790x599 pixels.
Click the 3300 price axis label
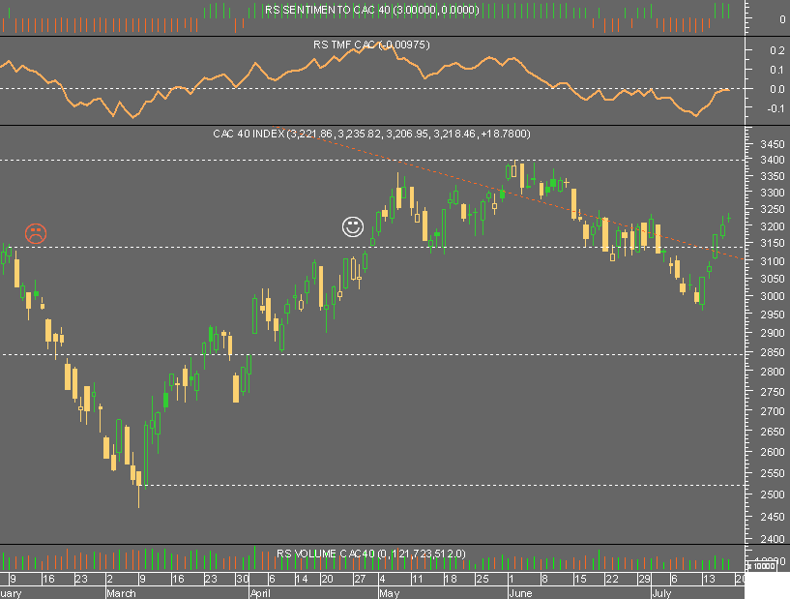pos(773,193)
